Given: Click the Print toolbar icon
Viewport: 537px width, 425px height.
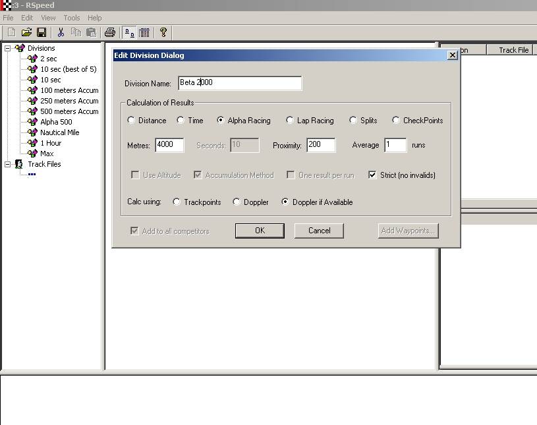Looking at the screenshot, I should coord(110,32).
